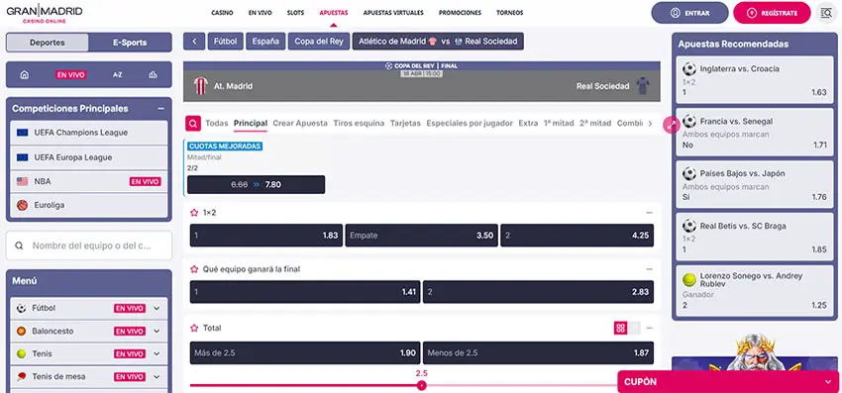The width and height of the screenshot is (842, 393).
Task: Bet on Empate at 3.50
Action: (422, 236)
